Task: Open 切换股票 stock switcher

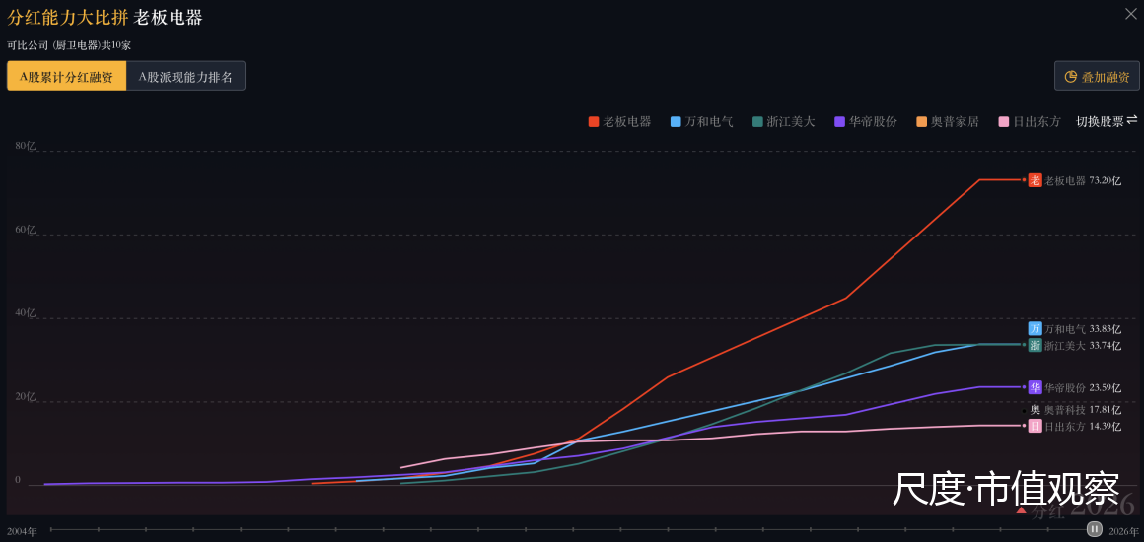Action: click(x=1107, y=121)
